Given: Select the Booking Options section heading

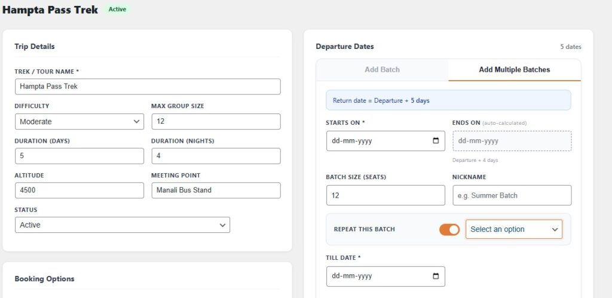Looking at the screenshot, I should pos(44,279).
